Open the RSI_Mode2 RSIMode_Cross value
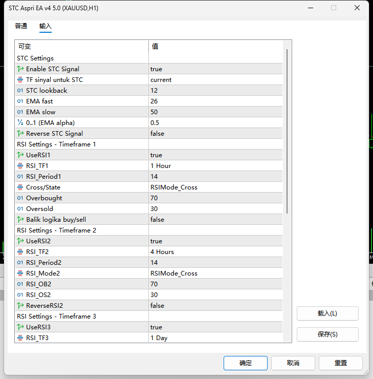The image size is (373, 379). pos(215,273)
